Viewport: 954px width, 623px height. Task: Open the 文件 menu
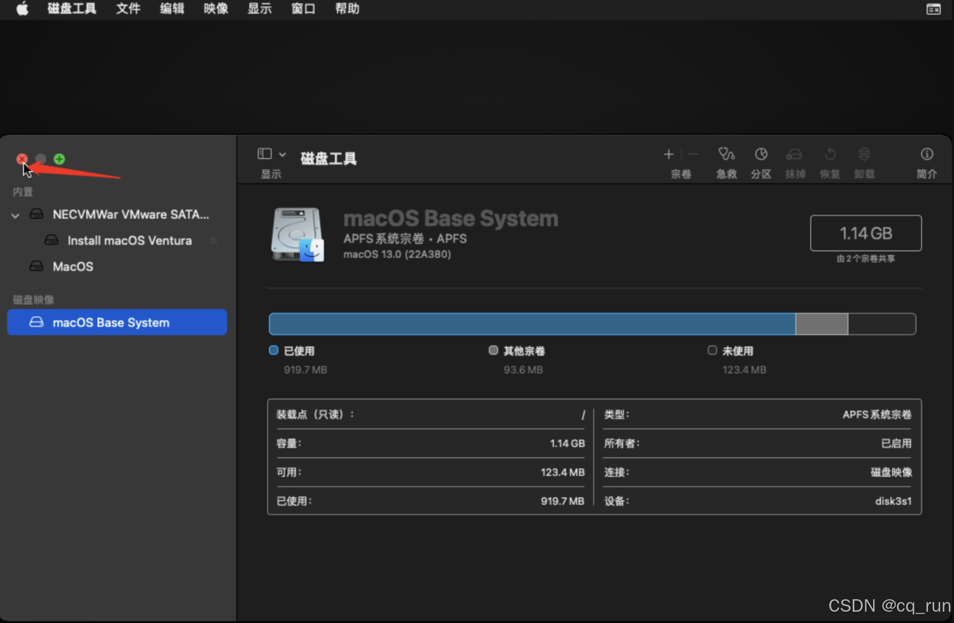coord(128,8)
